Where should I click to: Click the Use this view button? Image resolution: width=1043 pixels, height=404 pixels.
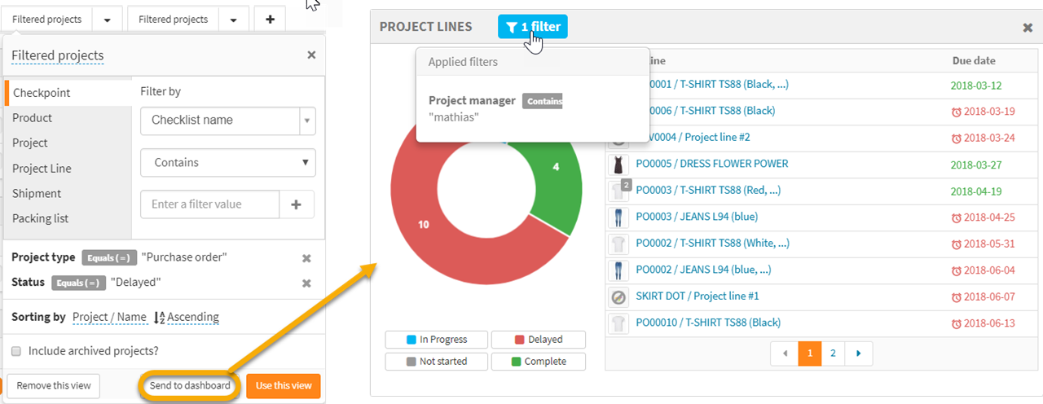(284, 385)
